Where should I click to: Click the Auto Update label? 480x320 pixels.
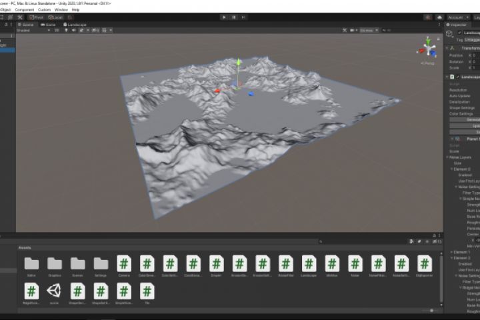460,96
